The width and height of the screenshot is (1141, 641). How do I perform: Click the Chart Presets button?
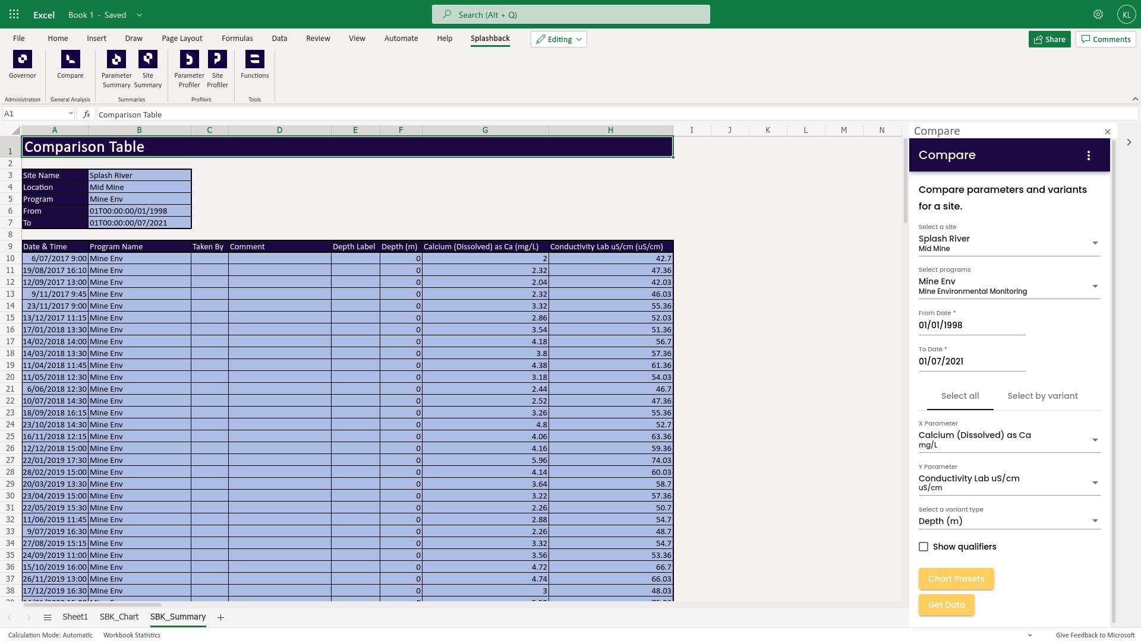(x=956, y=579)
